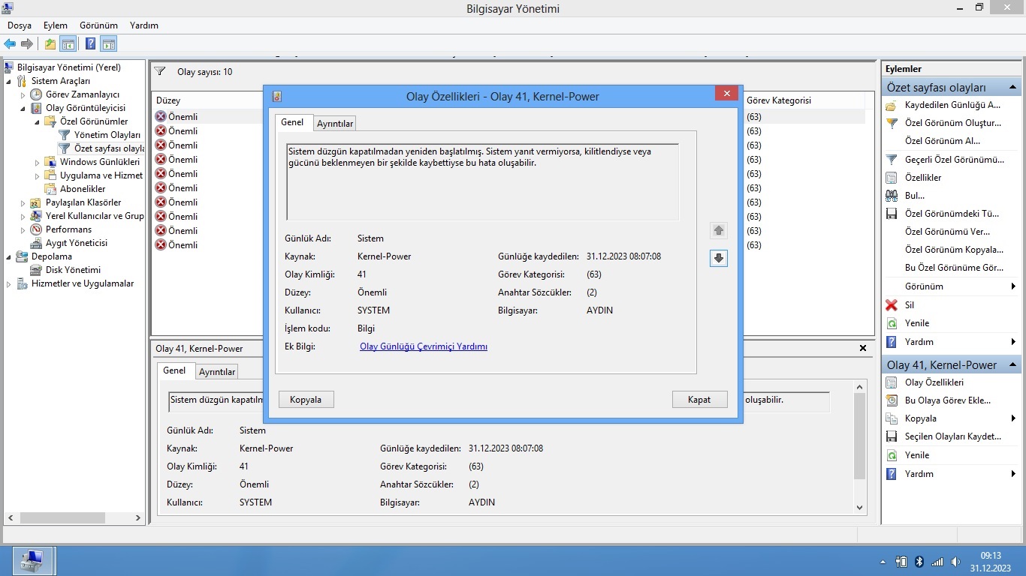Click Özel Görünümü Ver action
1026x576 pixels.
(948, 232)
